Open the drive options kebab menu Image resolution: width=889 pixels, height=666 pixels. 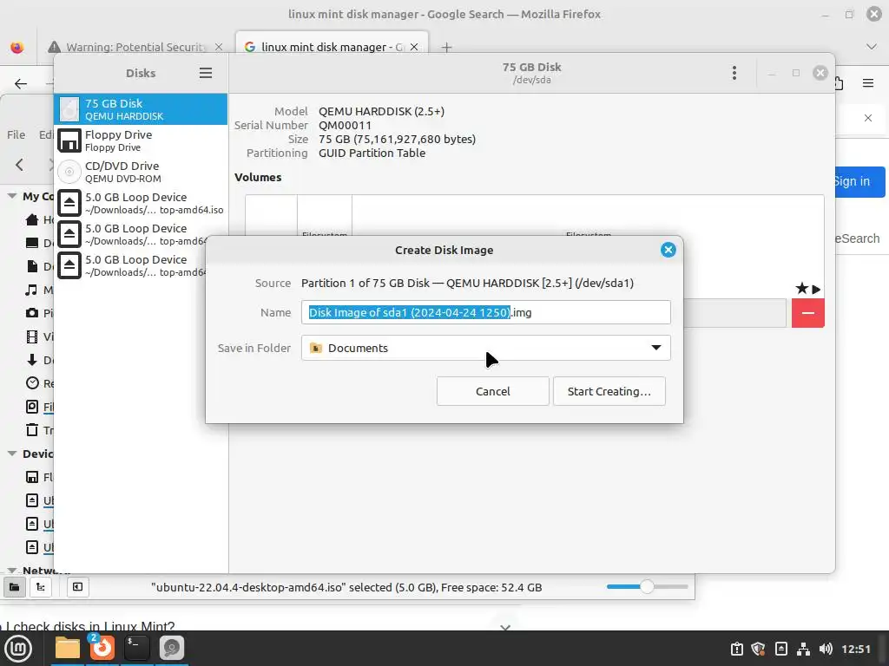click(x=734, y=73)
